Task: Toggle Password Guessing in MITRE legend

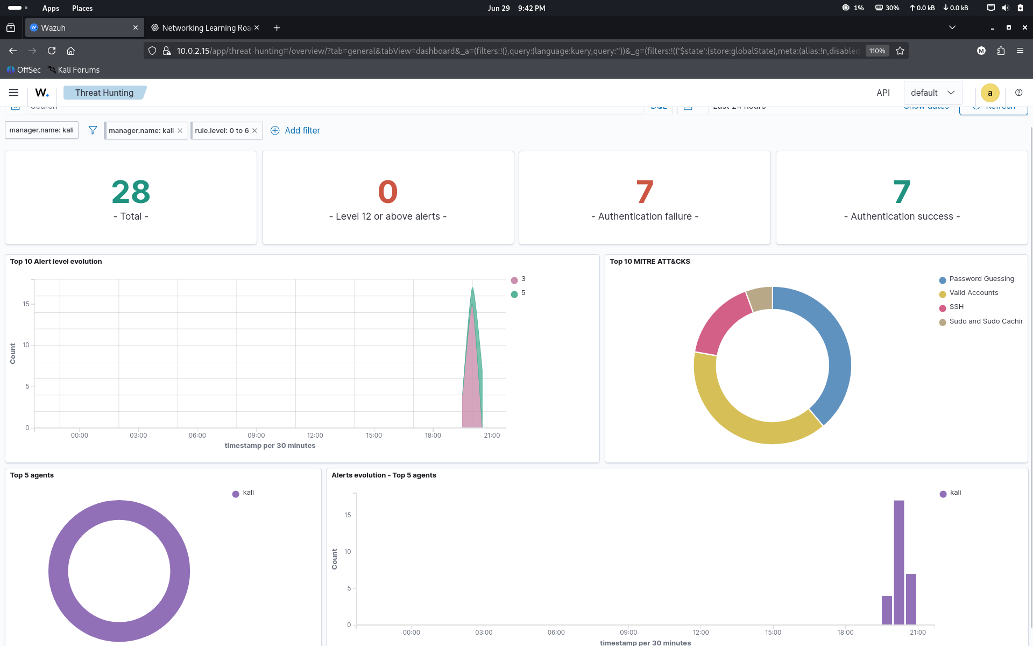Action: point(977,279)
